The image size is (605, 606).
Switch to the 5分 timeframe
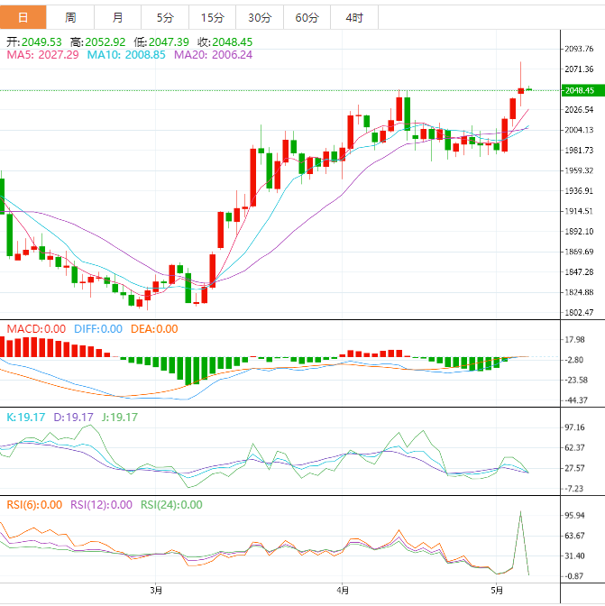click(x=165, y=17)
